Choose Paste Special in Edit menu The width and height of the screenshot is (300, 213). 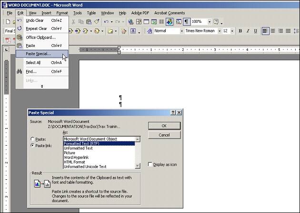(42, 54)
